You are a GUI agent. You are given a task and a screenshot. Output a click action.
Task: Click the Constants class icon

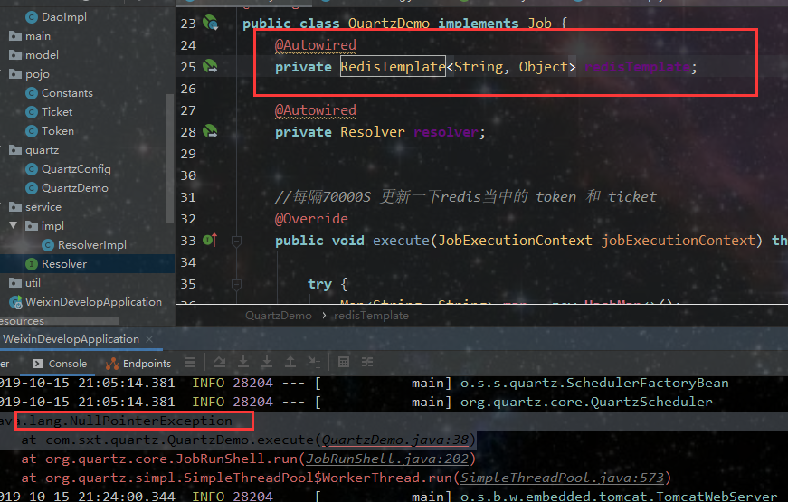pos(31,93)
